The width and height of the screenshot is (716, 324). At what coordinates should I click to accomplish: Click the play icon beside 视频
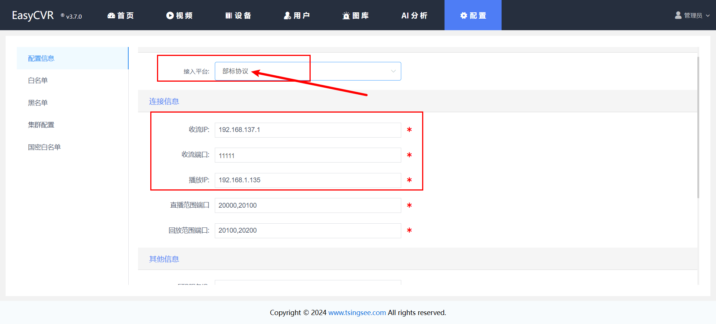170,15
